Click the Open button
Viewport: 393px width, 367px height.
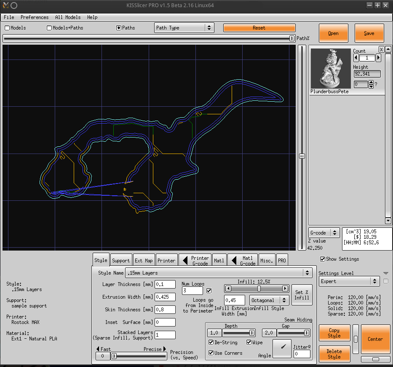pos(333,33)
